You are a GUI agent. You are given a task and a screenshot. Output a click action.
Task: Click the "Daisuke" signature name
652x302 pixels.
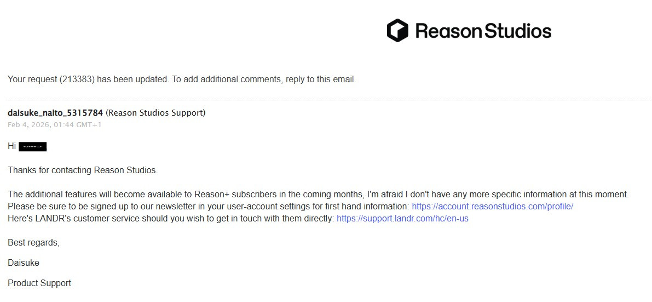24,263
